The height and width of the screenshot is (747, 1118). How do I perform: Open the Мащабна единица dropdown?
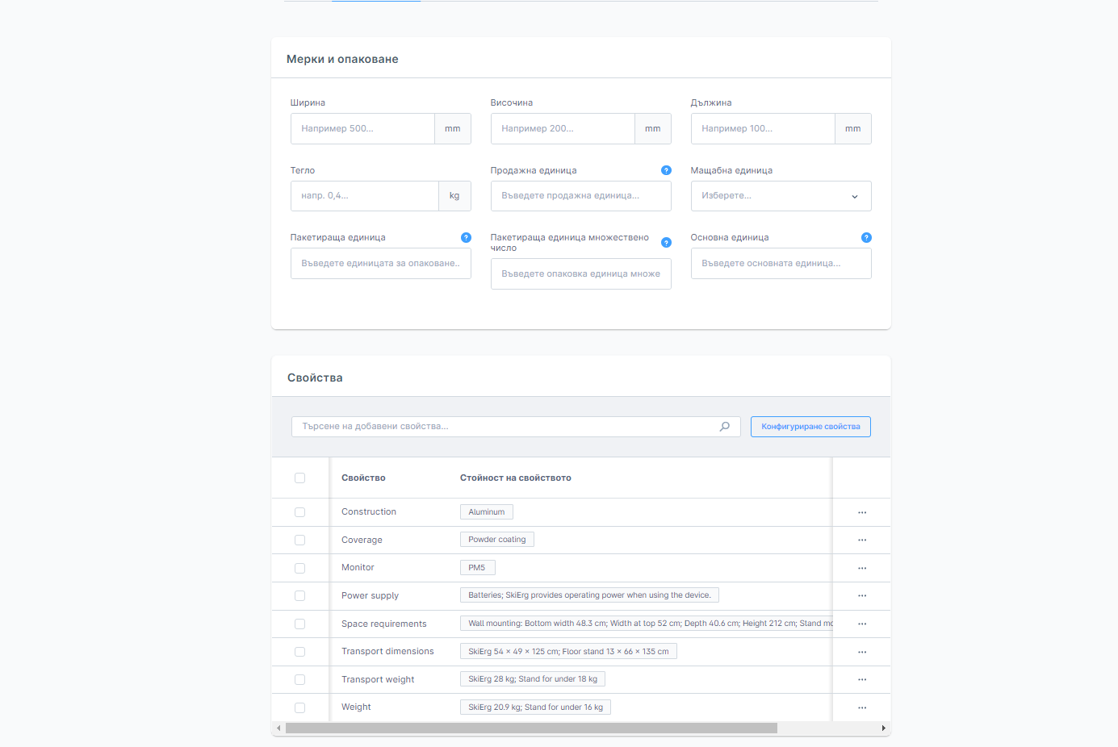pos(781,196)
